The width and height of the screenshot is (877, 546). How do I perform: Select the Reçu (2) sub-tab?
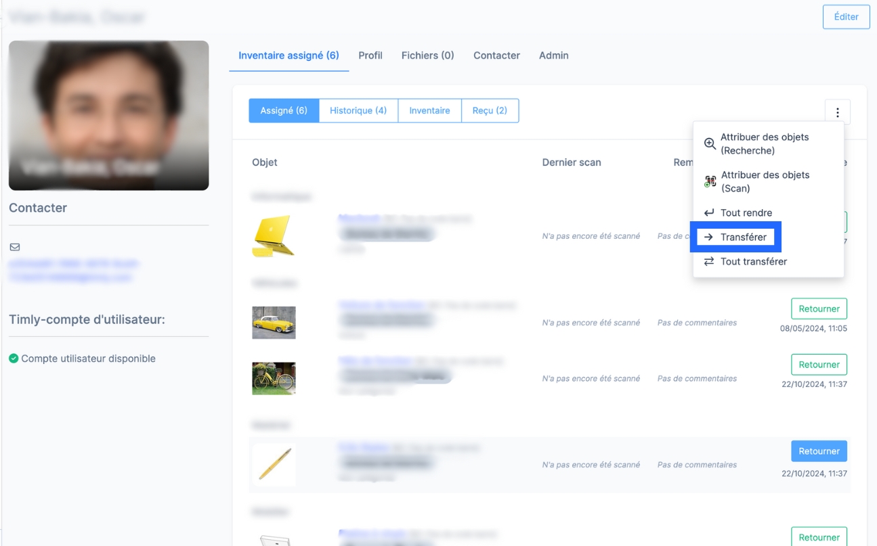point(490,110)
